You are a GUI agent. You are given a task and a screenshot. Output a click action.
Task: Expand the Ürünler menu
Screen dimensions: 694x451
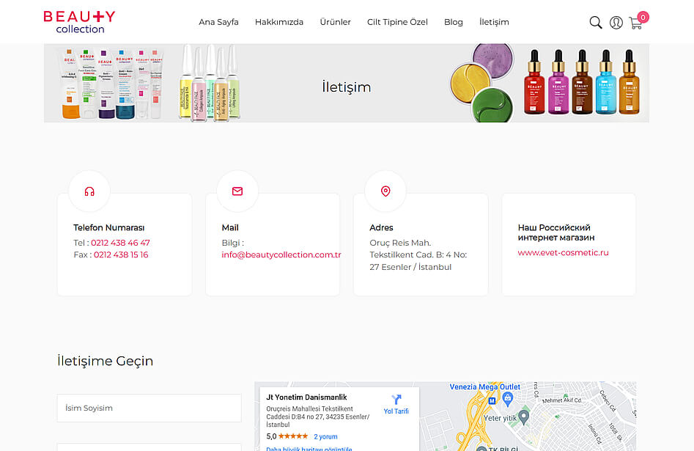335,22
